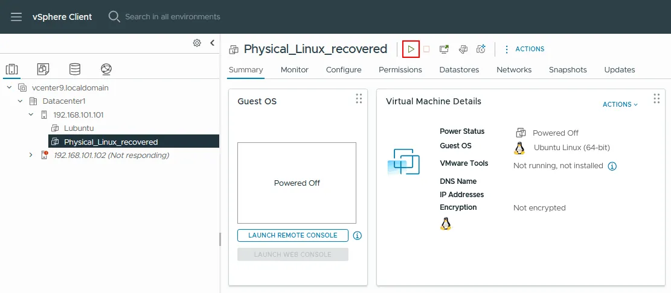Click the power off stop icon
This screenshot has height=293, width=671.
(426, 49)
